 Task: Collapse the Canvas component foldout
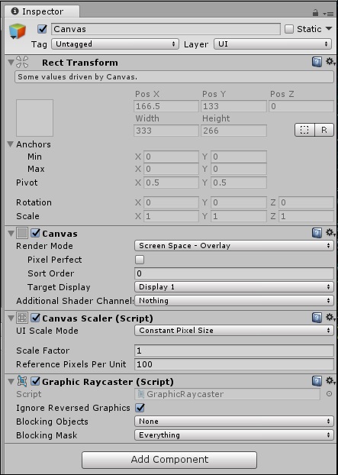click(11, 233)
